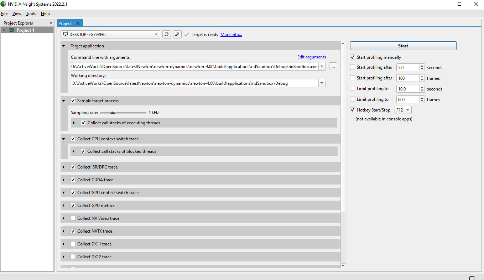Expand the Collect GPU metrics section
This screenshot has width=484, height=280.
(64, 206)
